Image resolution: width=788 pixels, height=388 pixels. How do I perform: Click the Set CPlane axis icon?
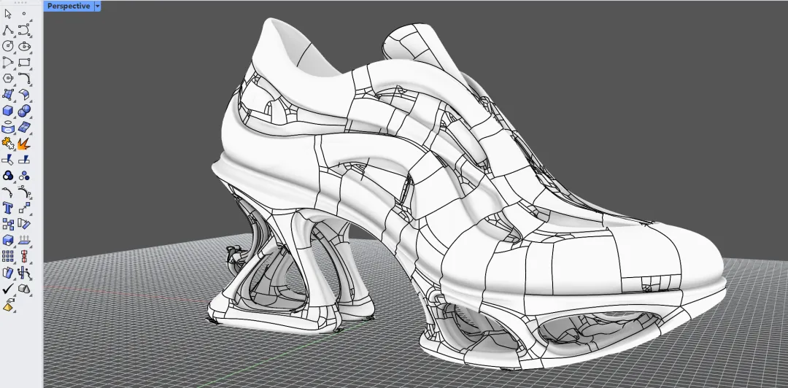click(x=24, y=273)
